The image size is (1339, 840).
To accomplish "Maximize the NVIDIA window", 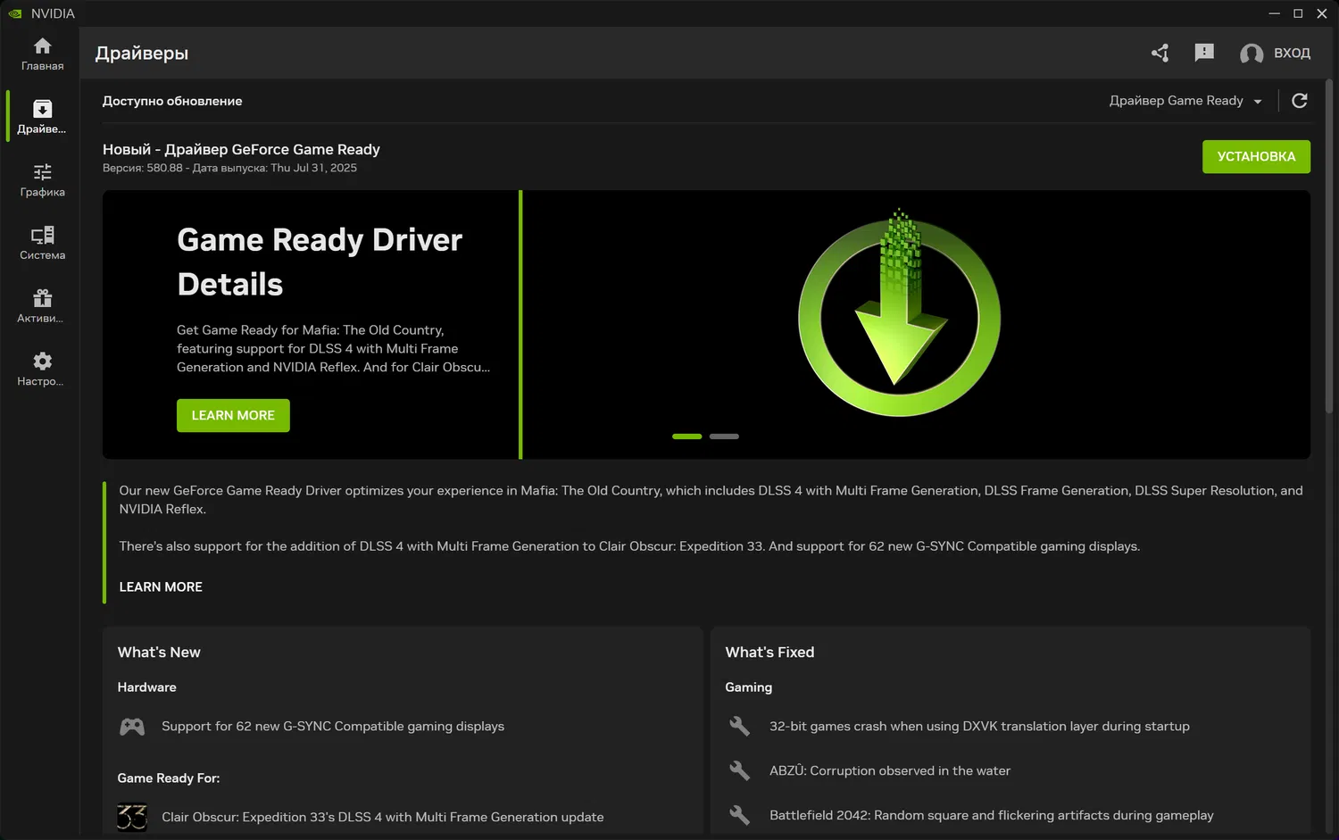I will pyautogui.click(x=1298, y=13).
